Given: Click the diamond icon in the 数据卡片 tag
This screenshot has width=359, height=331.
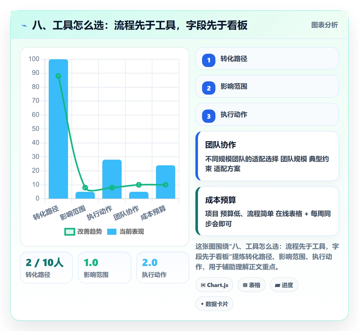Looking at the screenshot, I should (x=202, y=304).
